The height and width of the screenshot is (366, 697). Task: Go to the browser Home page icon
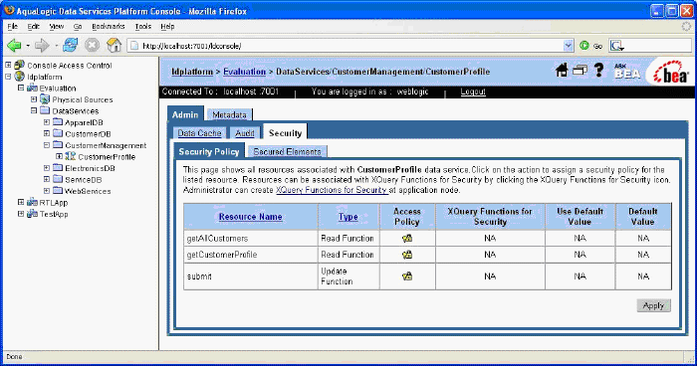pyautogui.click(x=114, y=46)
